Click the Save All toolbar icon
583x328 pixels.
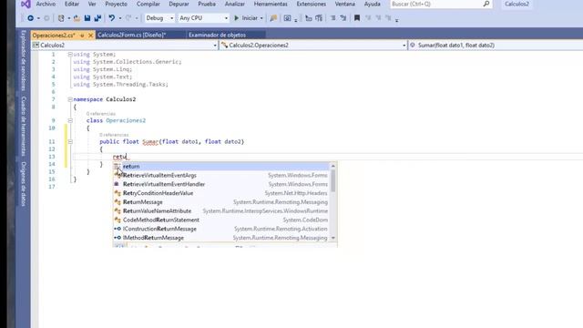97,18
